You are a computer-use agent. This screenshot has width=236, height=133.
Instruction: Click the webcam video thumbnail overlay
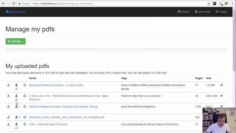219,120
